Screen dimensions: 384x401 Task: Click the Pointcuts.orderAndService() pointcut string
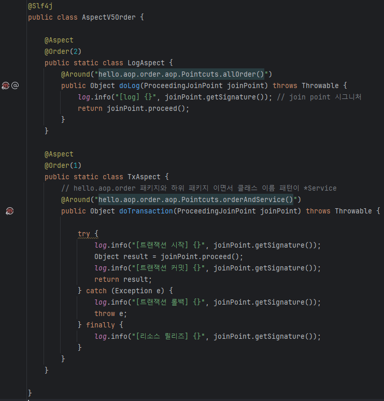(x=196, y=200)
